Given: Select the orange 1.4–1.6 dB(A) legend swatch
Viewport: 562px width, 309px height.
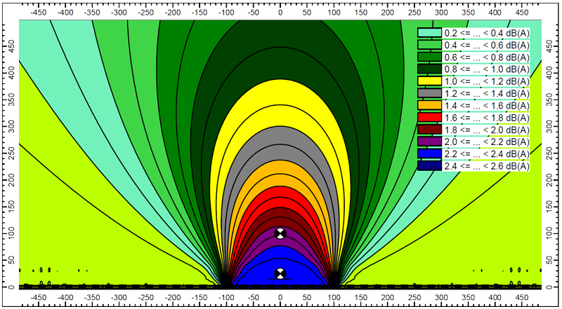Looking at the screenshot, I should click(429, 105).
